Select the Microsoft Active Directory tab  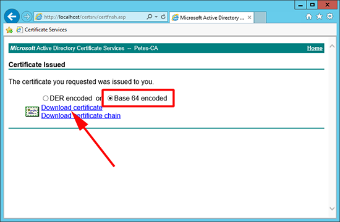click(211, 17)
